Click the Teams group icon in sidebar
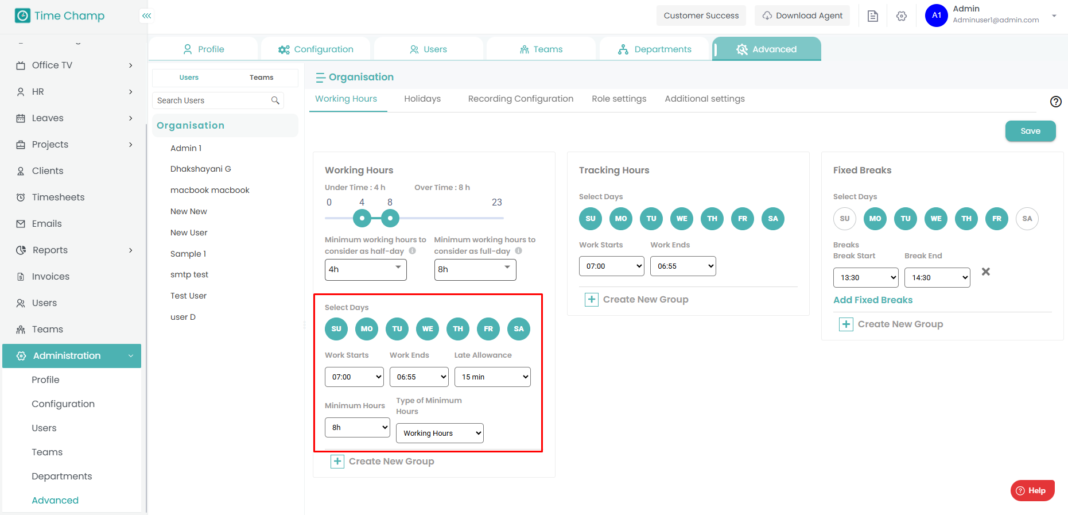This screenshot has width=1068, height=515. (x=21, y=330)
